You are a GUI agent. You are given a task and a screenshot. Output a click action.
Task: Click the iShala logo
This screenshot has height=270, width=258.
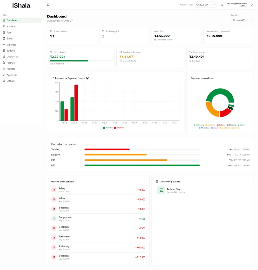21,5
